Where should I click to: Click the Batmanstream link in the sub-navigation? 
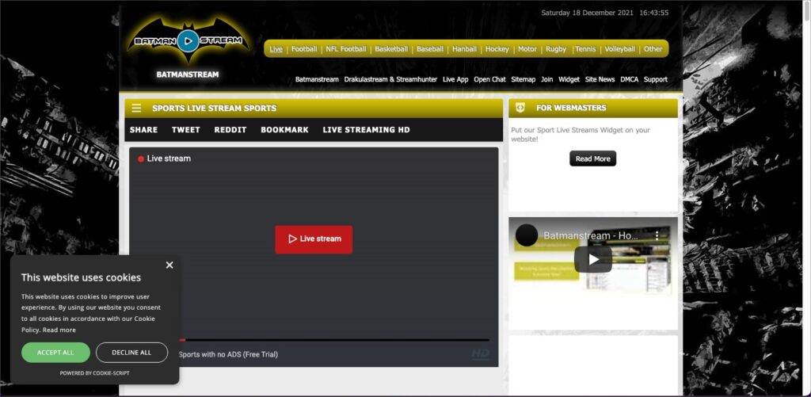pos(317,80)
